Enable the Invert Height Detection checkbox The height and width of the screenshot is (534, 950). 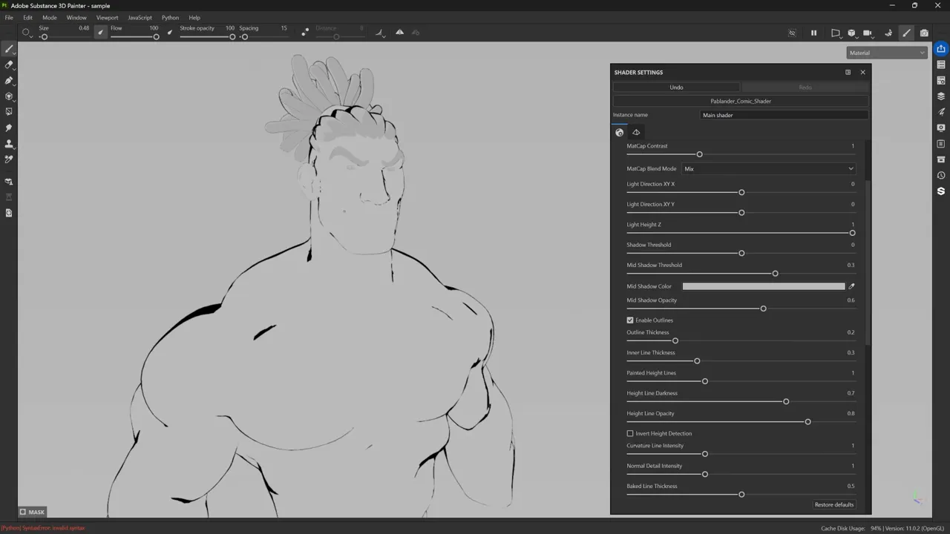click(x=630, y=433)
